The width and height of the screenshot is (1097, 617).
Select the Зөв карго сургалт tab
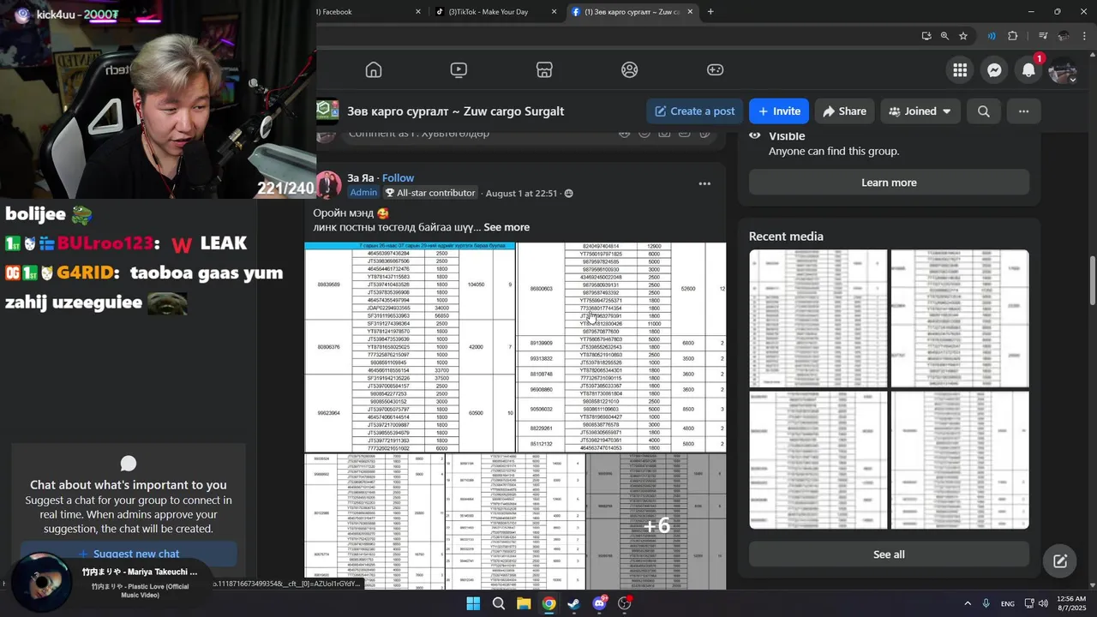tap(632, 12)
